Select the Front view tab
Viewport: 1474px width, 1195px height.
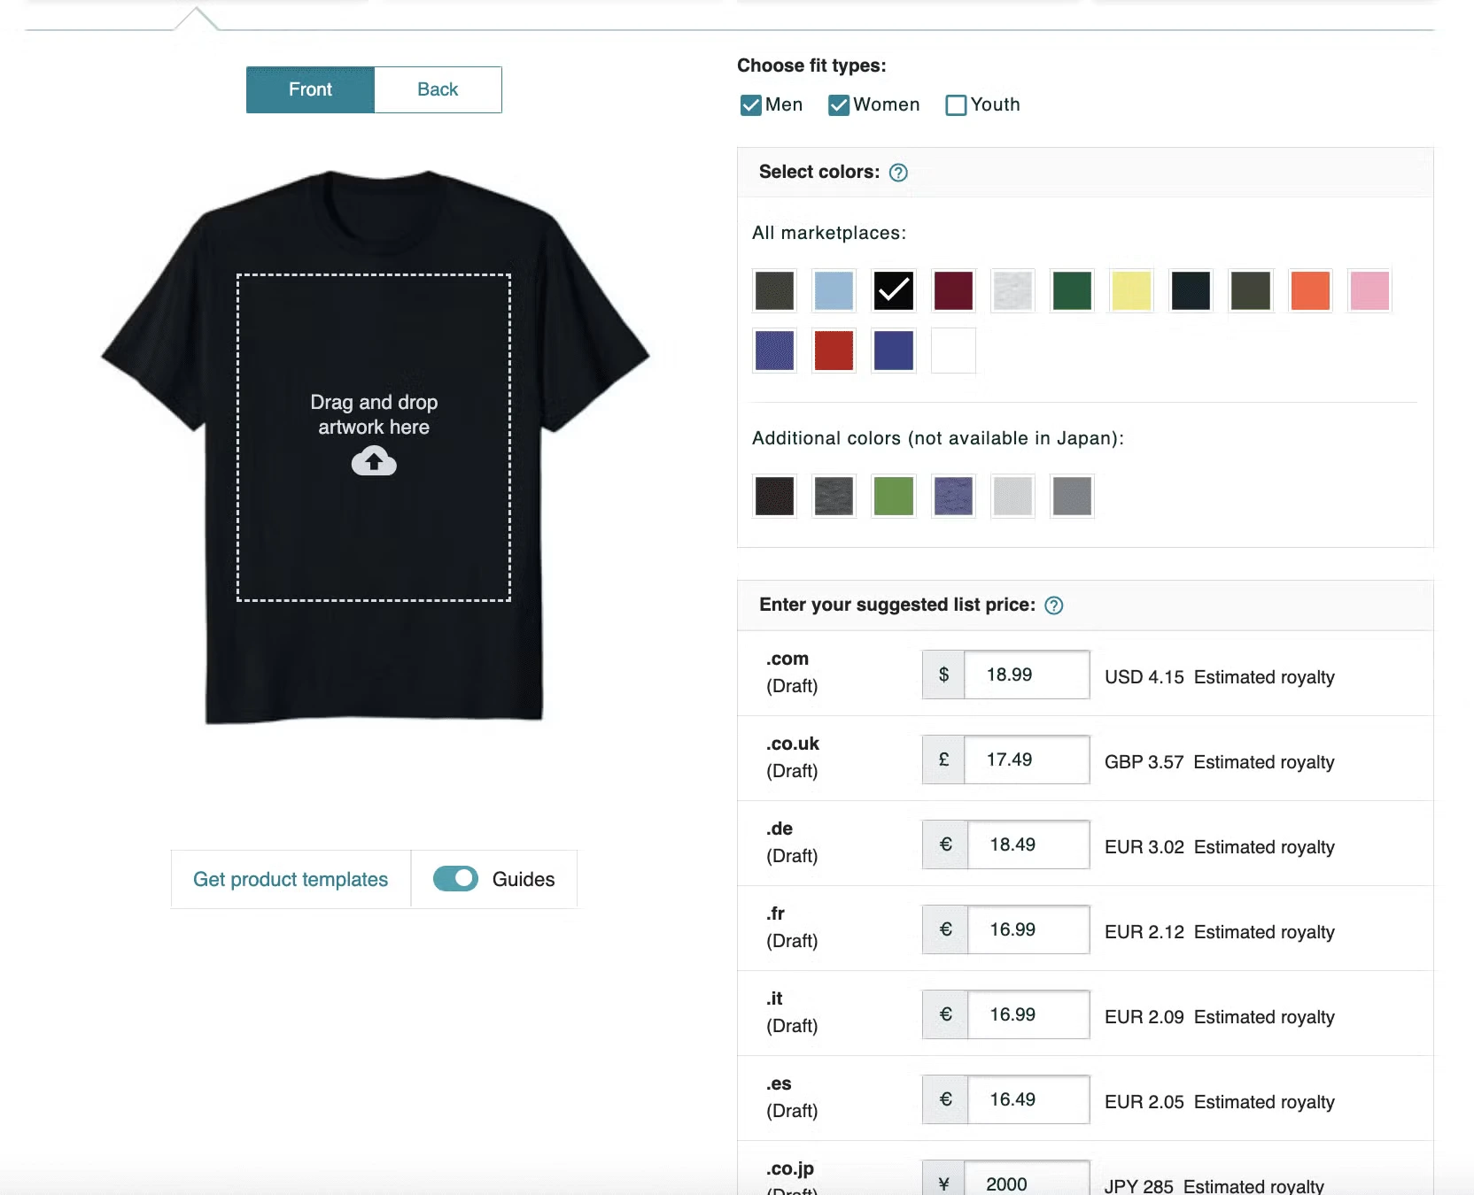pos(310,89)
